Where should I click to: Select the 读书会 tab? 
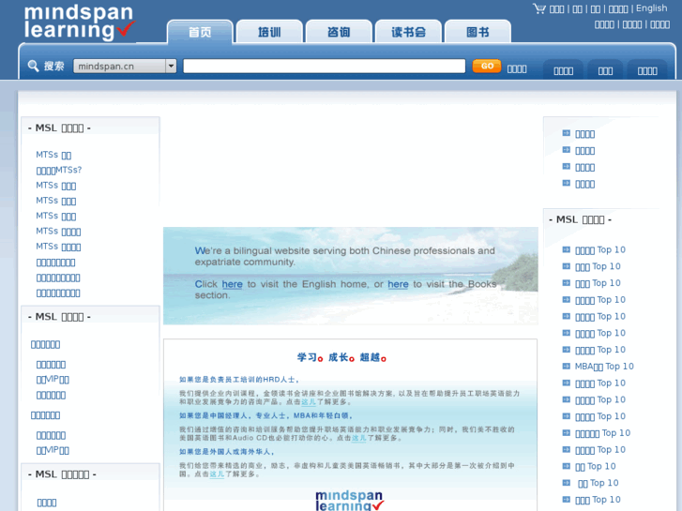click(408, 32)
